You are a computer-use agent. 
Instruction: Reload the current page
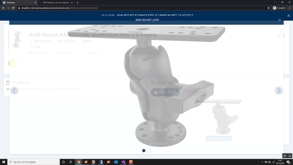click(x=13, y=8)
